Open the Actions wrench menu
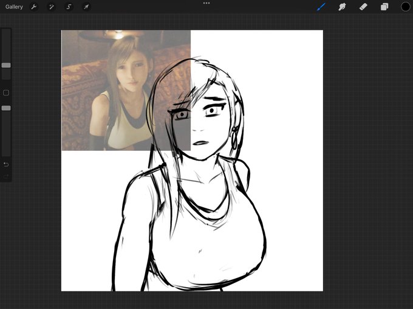The height and width of the screenshot is (309, 413). coord(34,7)
